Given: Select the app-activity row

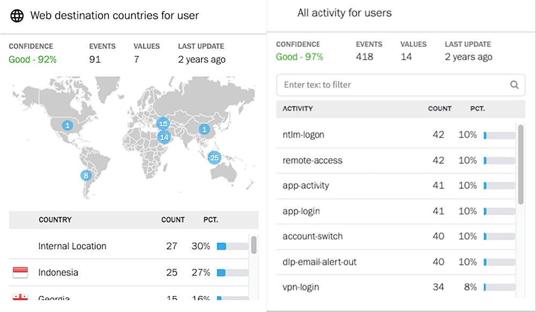Looking at the screenshot, I should click(x=396, y=186).
